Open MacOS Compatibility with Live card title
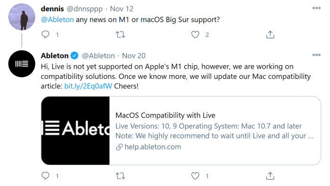330x186 pixels. point(165,115)
